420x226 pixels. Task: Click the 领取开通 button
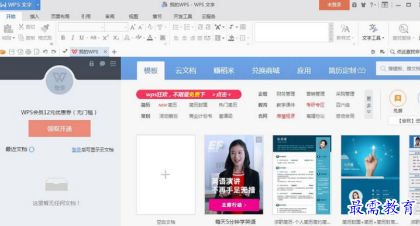click(60, 128)
